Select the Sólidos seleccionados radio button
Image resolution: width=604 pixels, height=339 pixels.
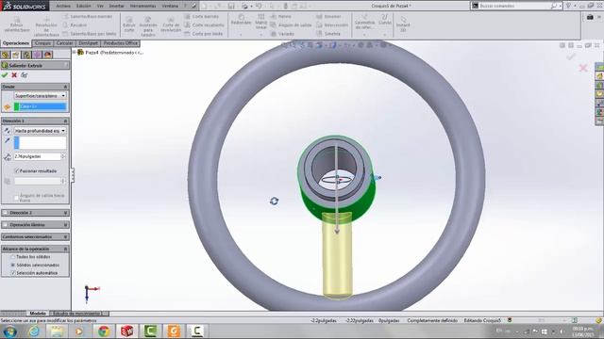[13, 265]
